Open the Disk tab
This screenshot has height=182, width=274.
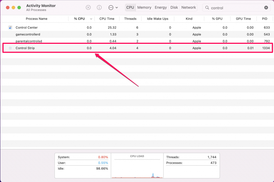[x=174, y=7]
